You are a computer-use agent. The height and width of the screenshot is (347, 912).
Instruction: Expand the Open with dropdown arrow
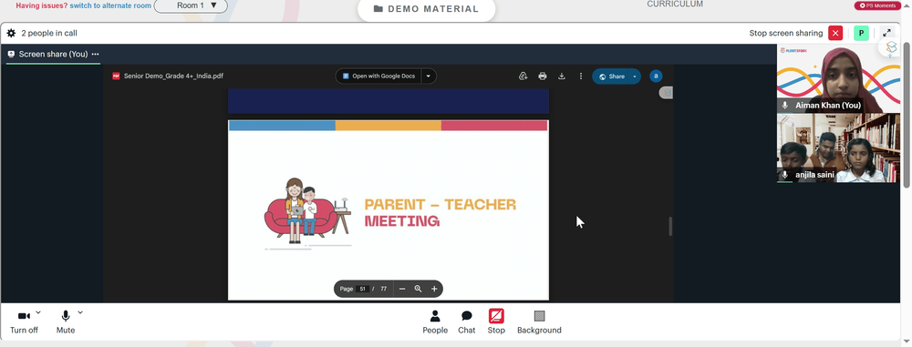tap(429, 77)
